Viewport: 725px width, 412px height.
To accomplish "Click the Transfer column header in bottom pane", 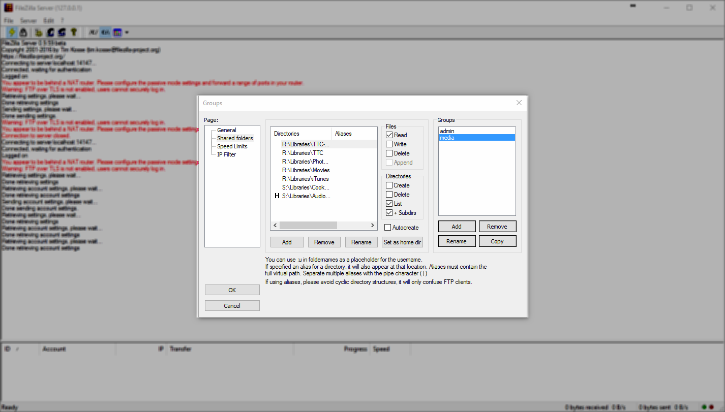I will (230, 349).
